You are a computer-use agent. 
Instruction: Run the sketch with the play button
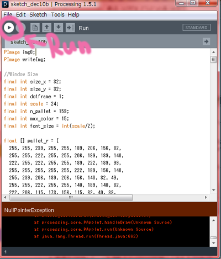coord(9,28)
